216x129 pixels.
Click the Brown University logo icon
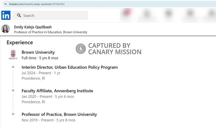click(13, 55)
